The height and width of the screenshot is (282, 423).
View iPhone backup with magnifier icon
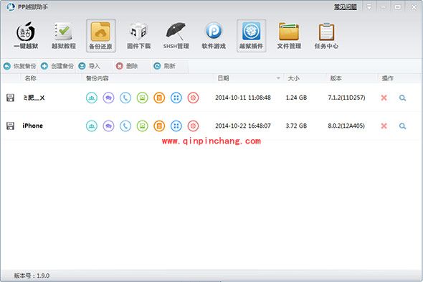402,126
